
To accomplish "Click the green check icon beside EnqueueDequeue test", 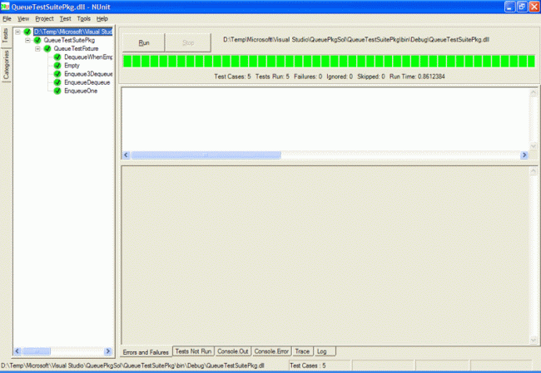I will (x=57, y=82).
